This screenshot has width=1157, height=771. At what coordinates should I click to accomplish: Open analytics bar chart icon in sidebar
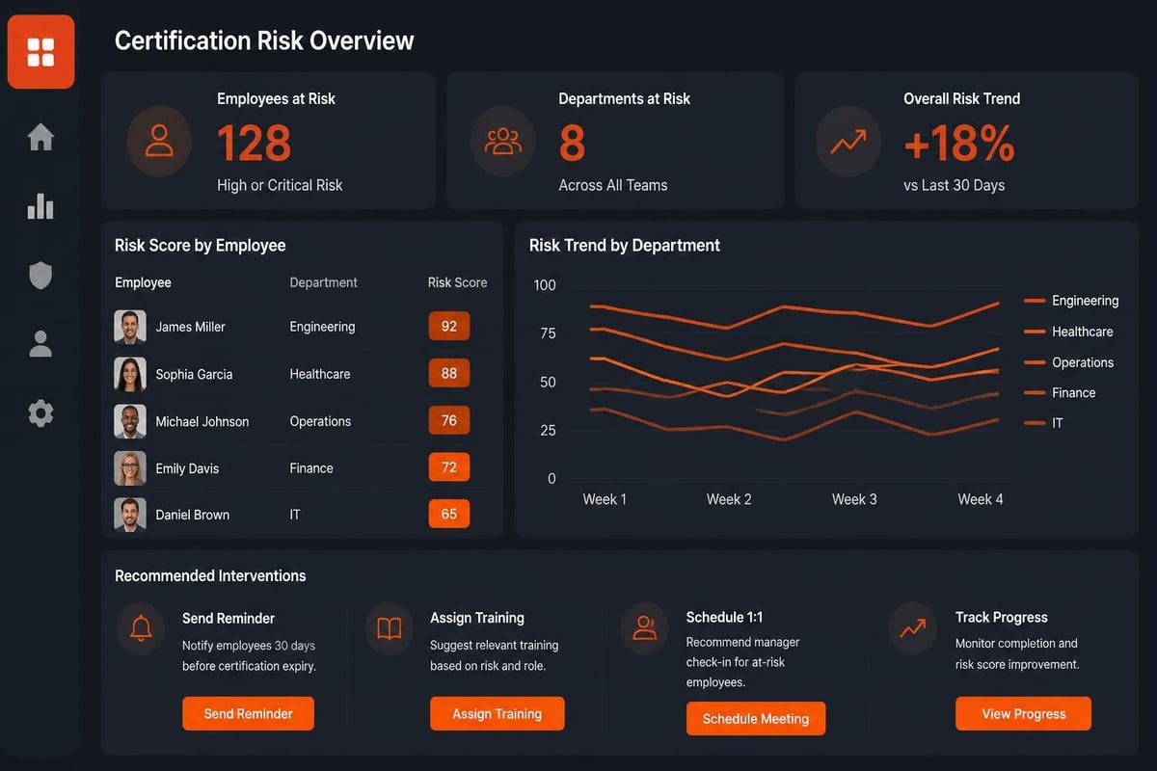pyautogui.click(x=40, y=205)
